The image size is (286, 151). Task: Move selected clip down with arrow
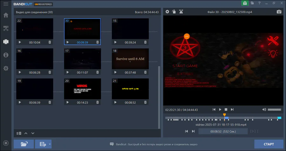(33, 133)
